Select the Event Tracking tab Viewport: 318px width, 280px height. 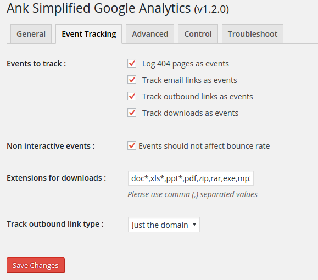[x=88, y=34]
